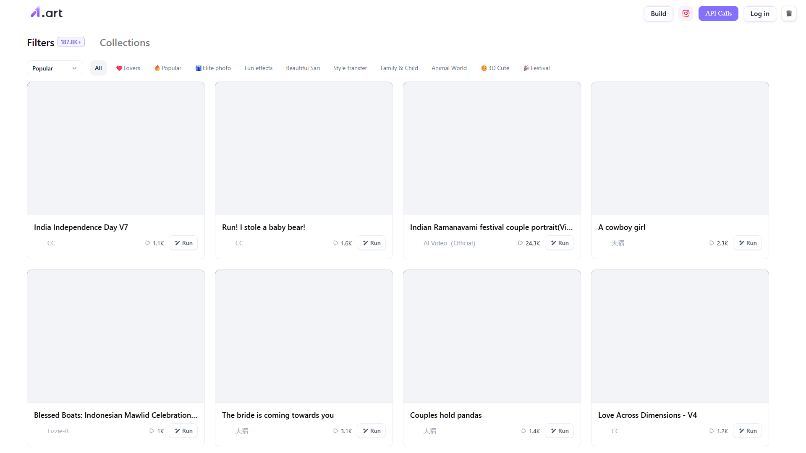Image resolution: width=806 pixels, height=453 pixels.
Task: Select the heart Lovers category
Action: pos(128,68)
